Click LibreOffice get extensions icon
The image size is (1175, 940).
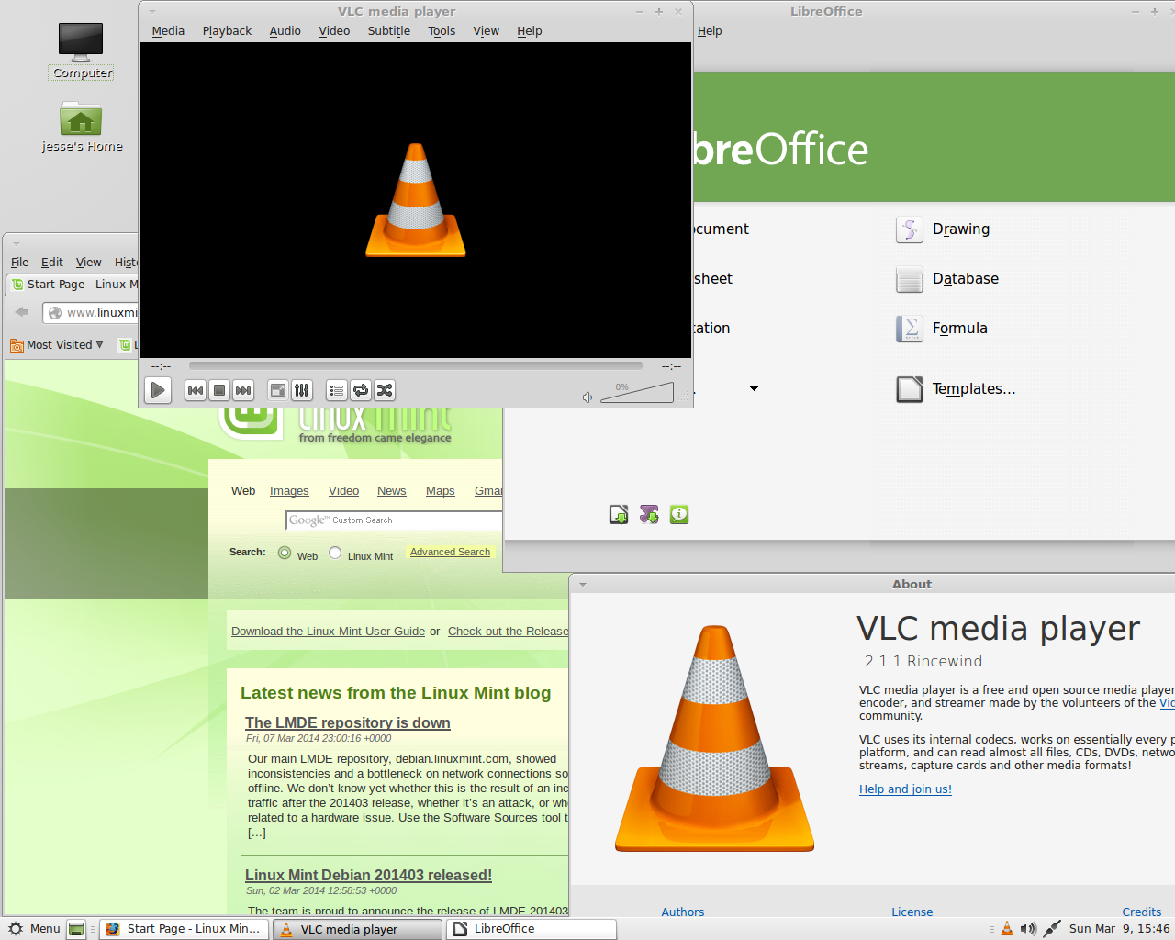pyautogui.click(x=649, y=515)
